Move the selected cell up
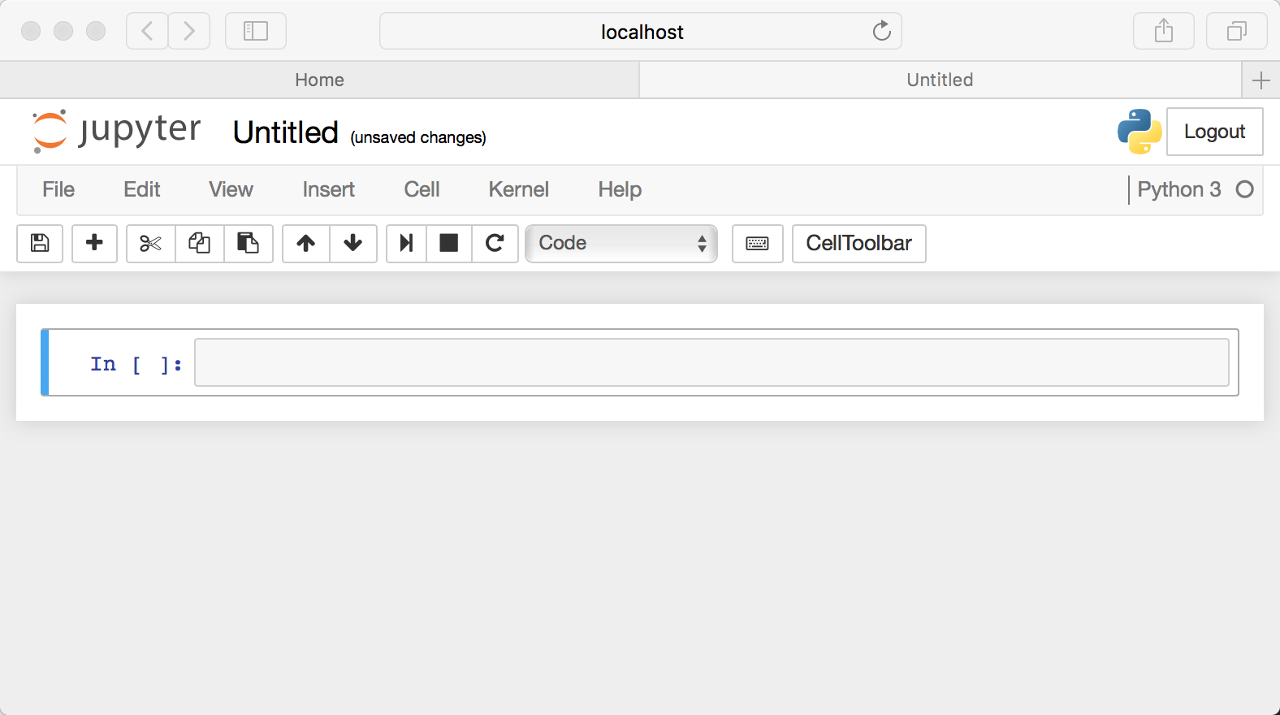1280x715 pixels. (x=305, y=243)
